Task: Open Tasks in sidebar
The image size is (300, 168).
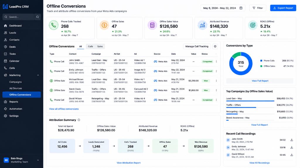Action: 21,54
